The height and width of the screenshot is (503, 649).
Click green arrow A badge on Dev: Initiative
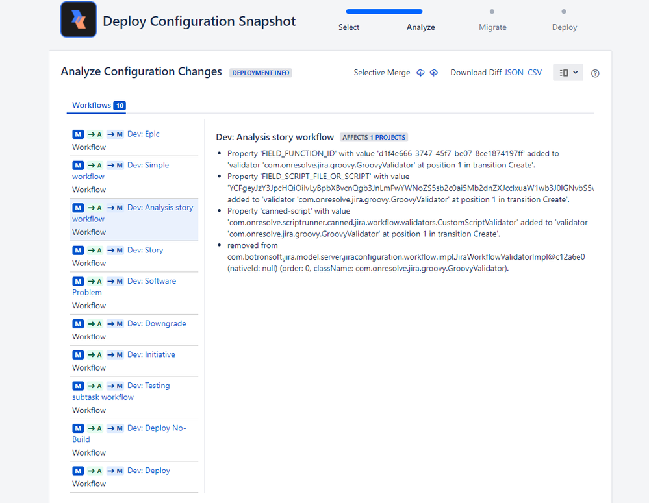[95, 355]
